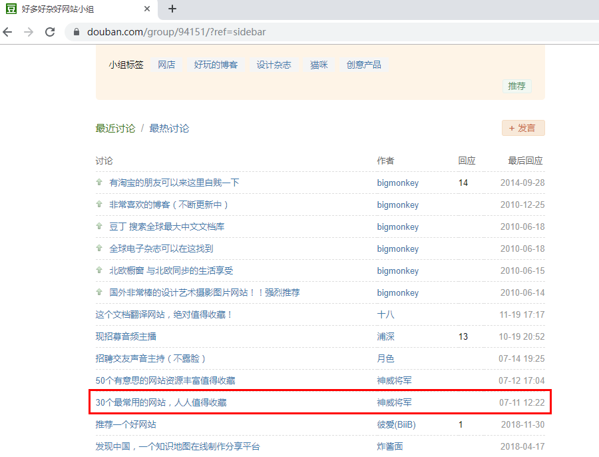The width and height of the screenshot is (599, 457).
Task: Click the + 发言 post button
Action: [523, 128]
